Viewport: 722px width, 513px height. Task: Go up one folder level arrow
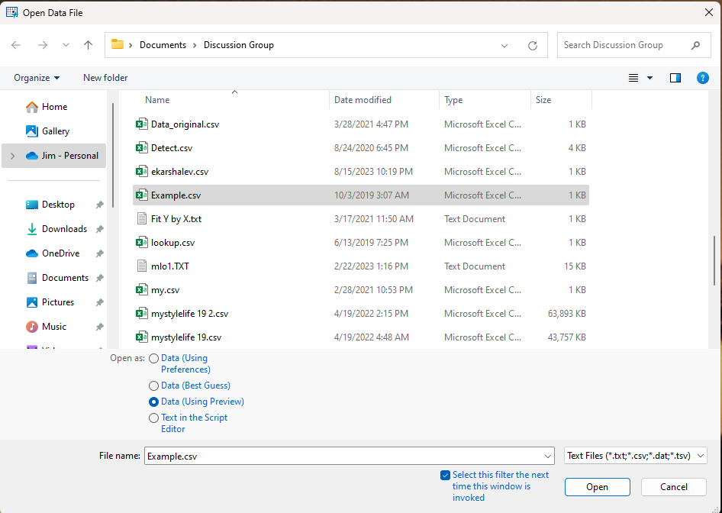coord(88,45)
